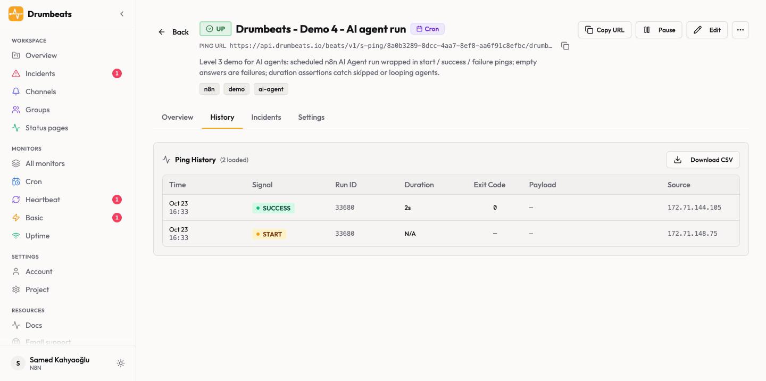
Task: Click the UP status badge
Action: pyautogui.click(x=215, y=29)
